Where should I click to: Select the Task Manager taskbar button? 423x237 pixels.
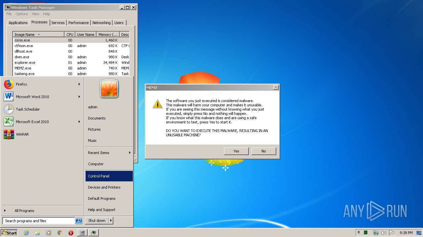[94, 233]
